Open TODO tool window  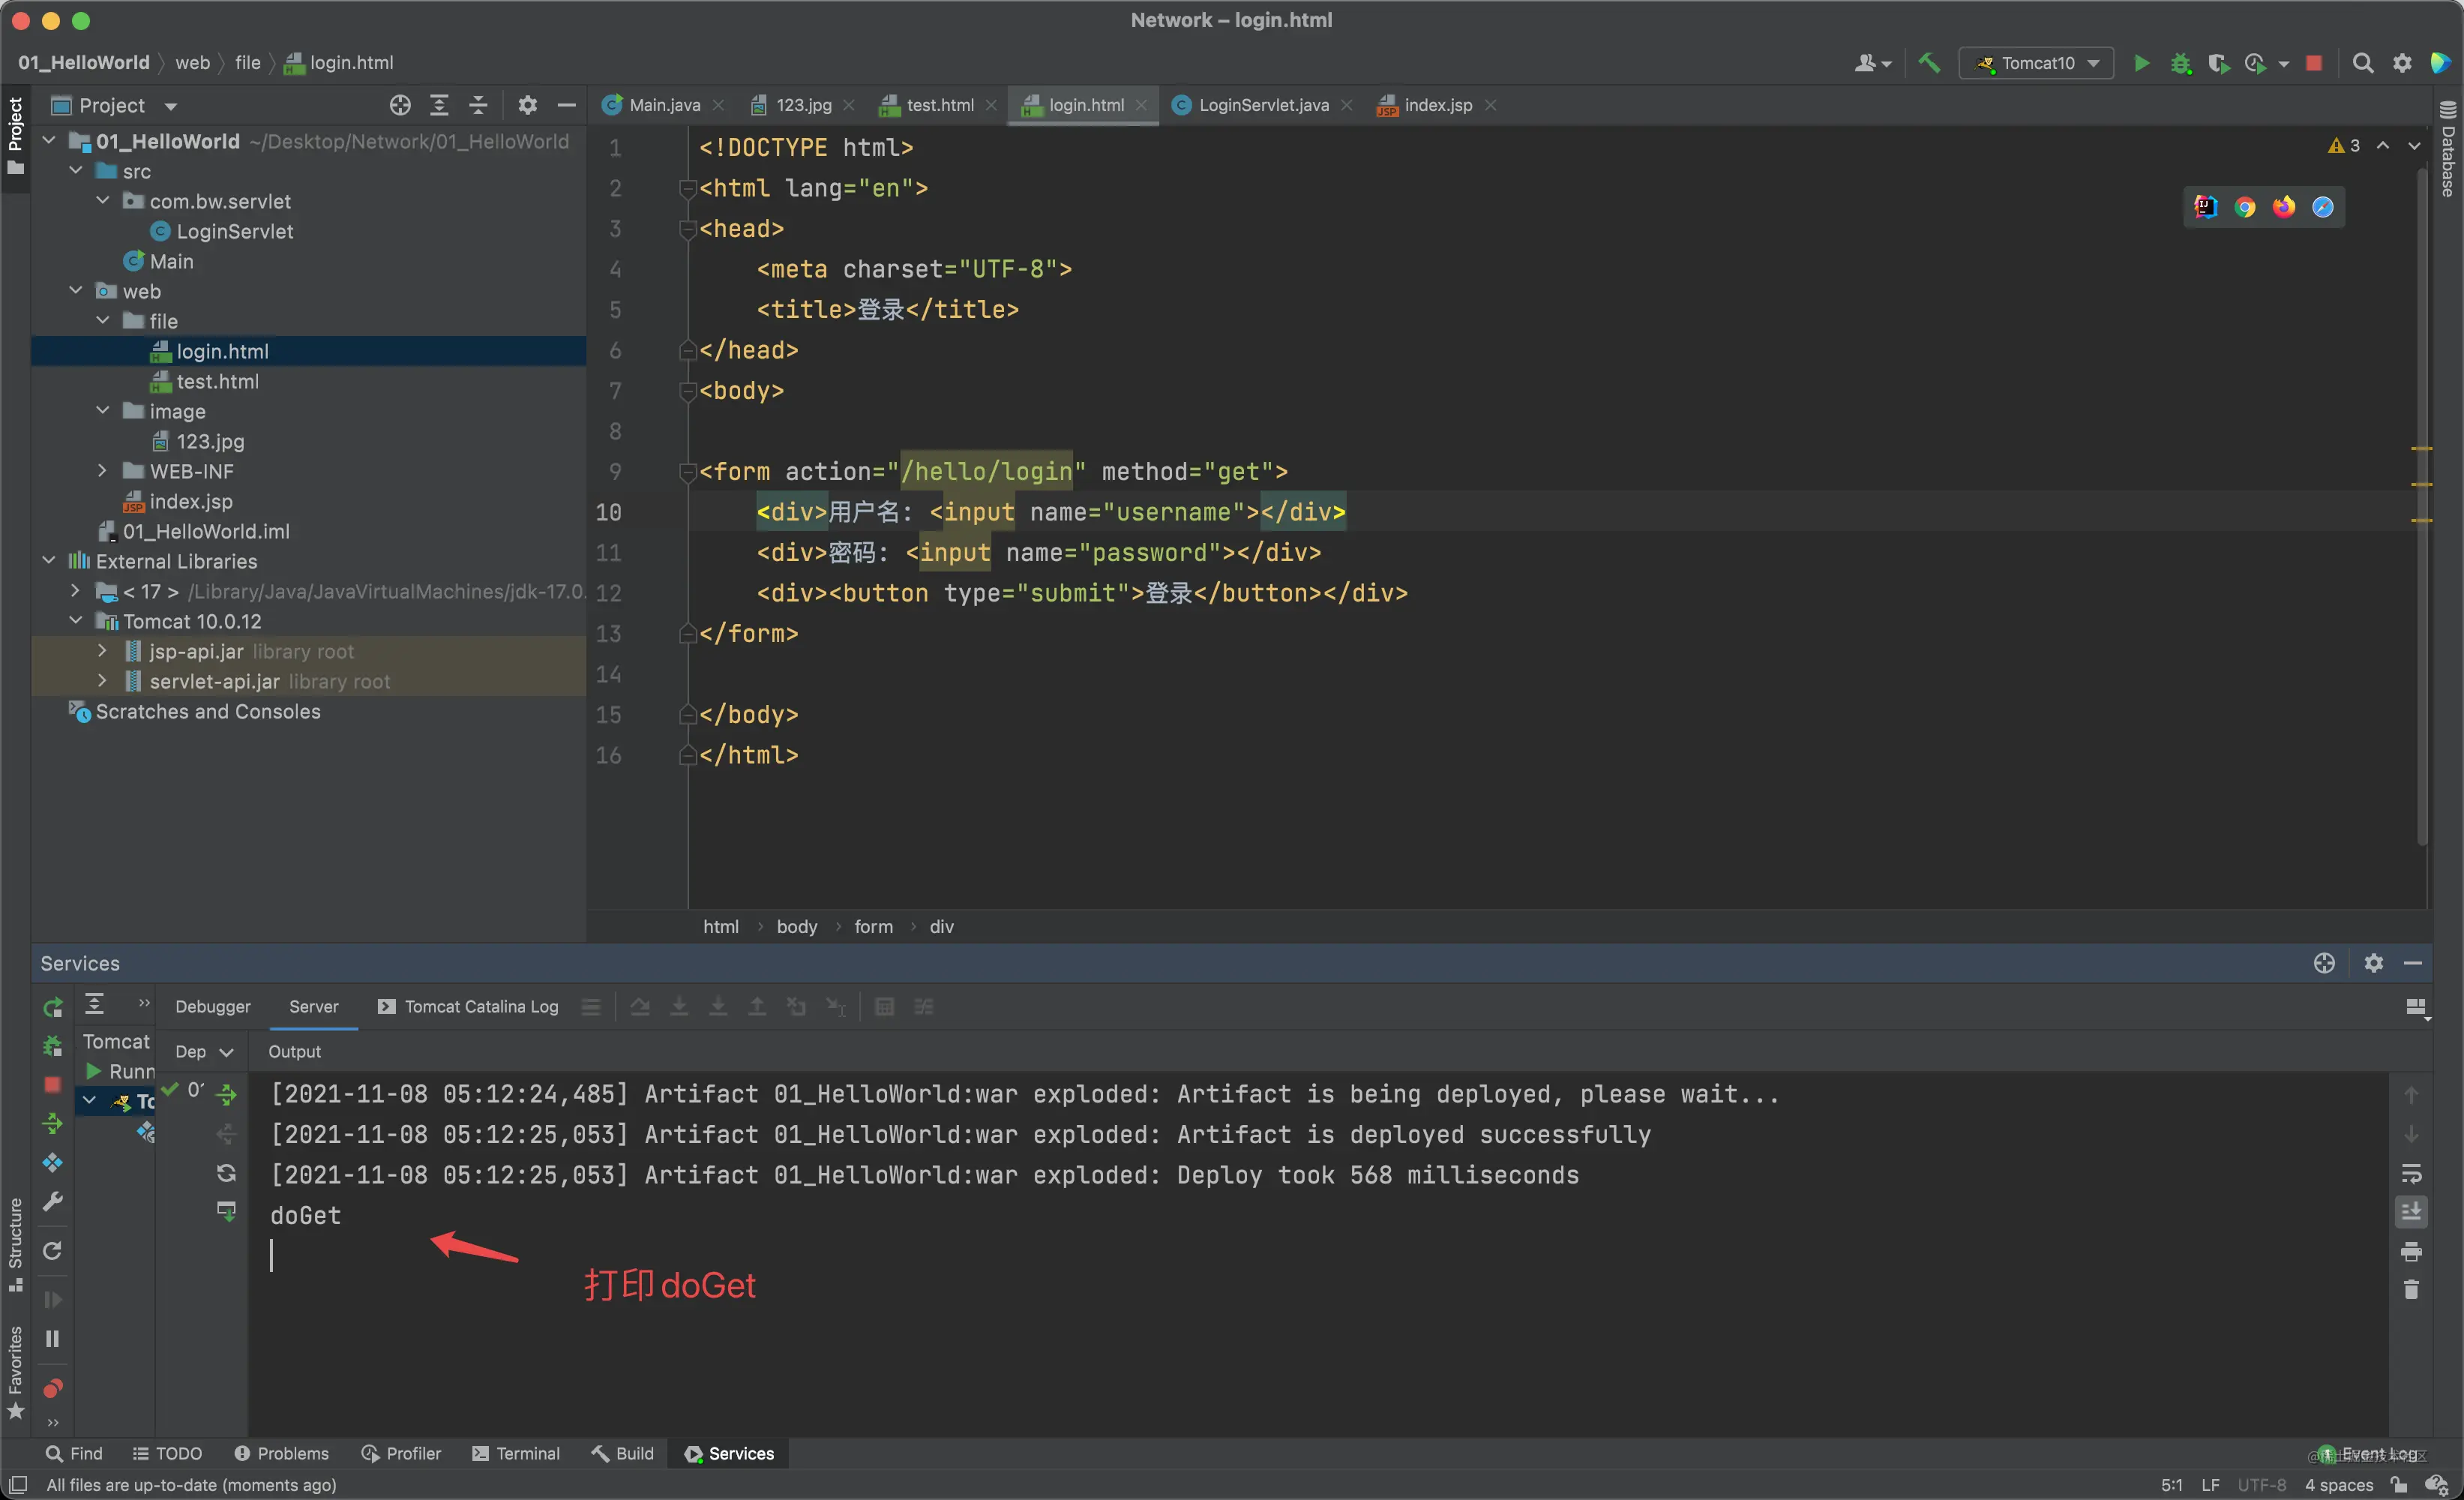pyautogui.click(x=167, y=1454)
